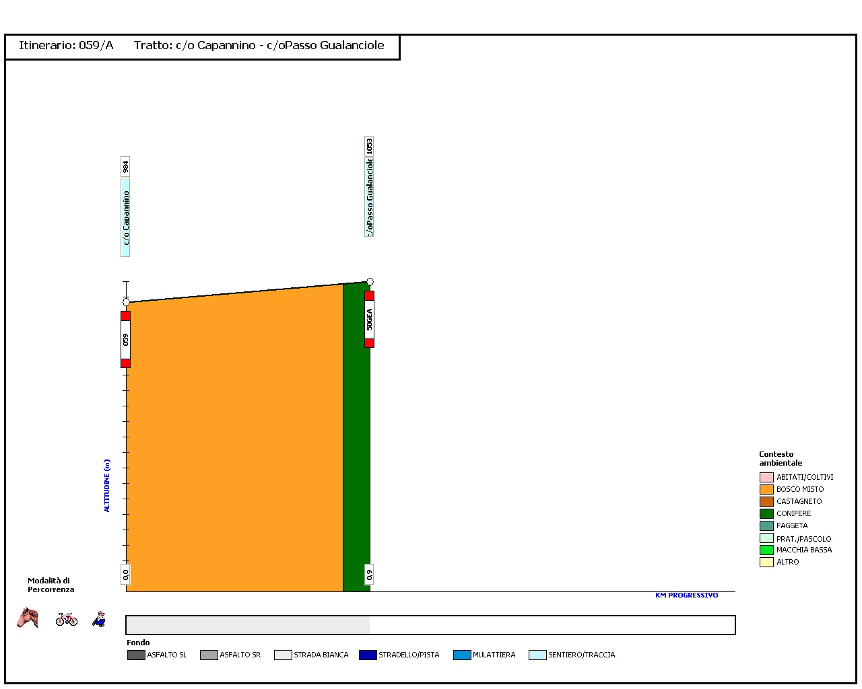Pick the ABITATI/COLTIVI pink legend swatch

coord(766,477)
